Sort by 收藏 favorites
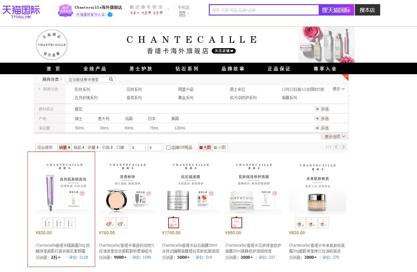Screen dimensions: 417x272 coord(93,147)
